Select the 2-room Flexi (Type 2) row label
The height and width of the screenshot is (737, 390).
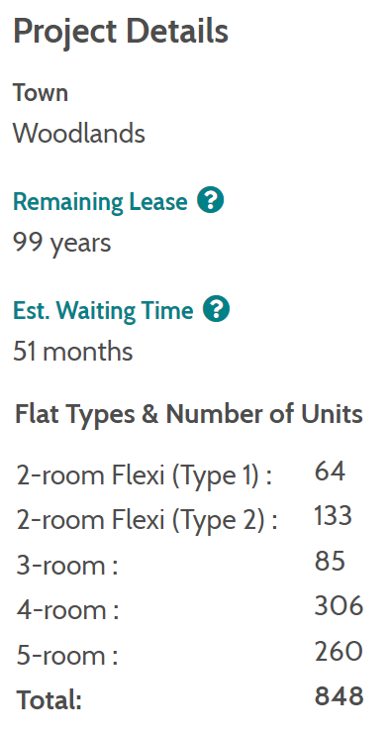[147, 520]
